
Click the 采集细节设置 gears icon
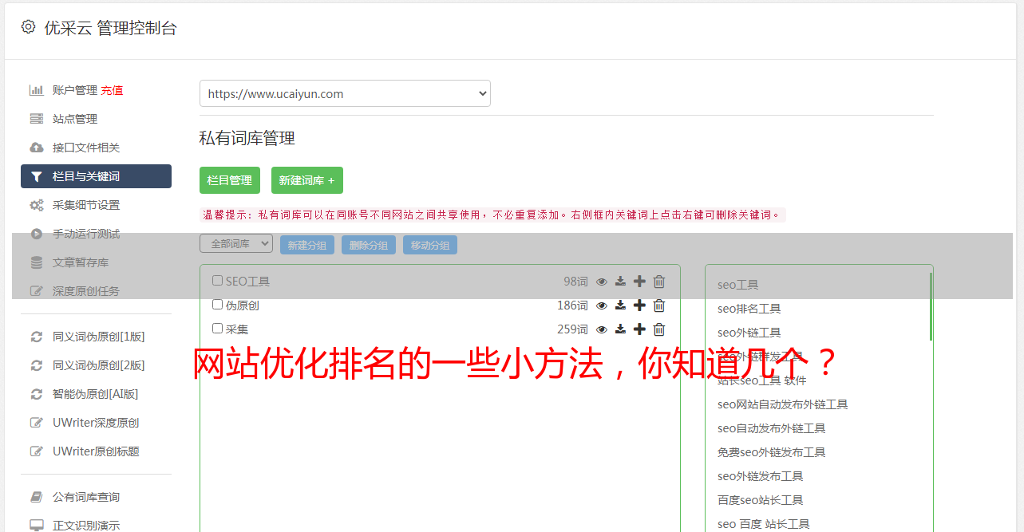point(37,205)
